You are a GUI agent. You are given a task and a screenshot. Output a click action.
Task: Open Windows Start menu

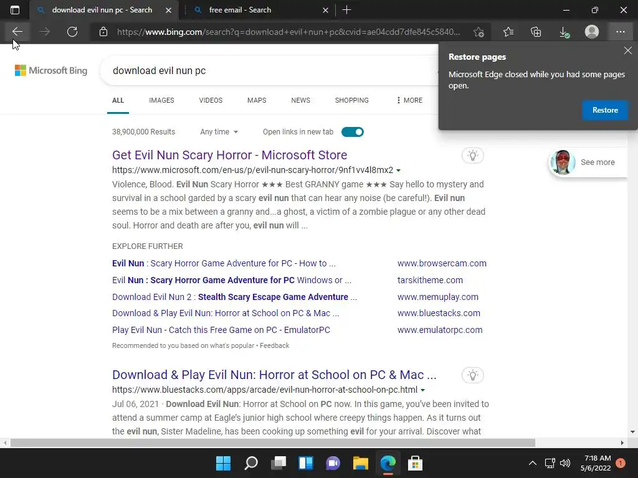224,463
